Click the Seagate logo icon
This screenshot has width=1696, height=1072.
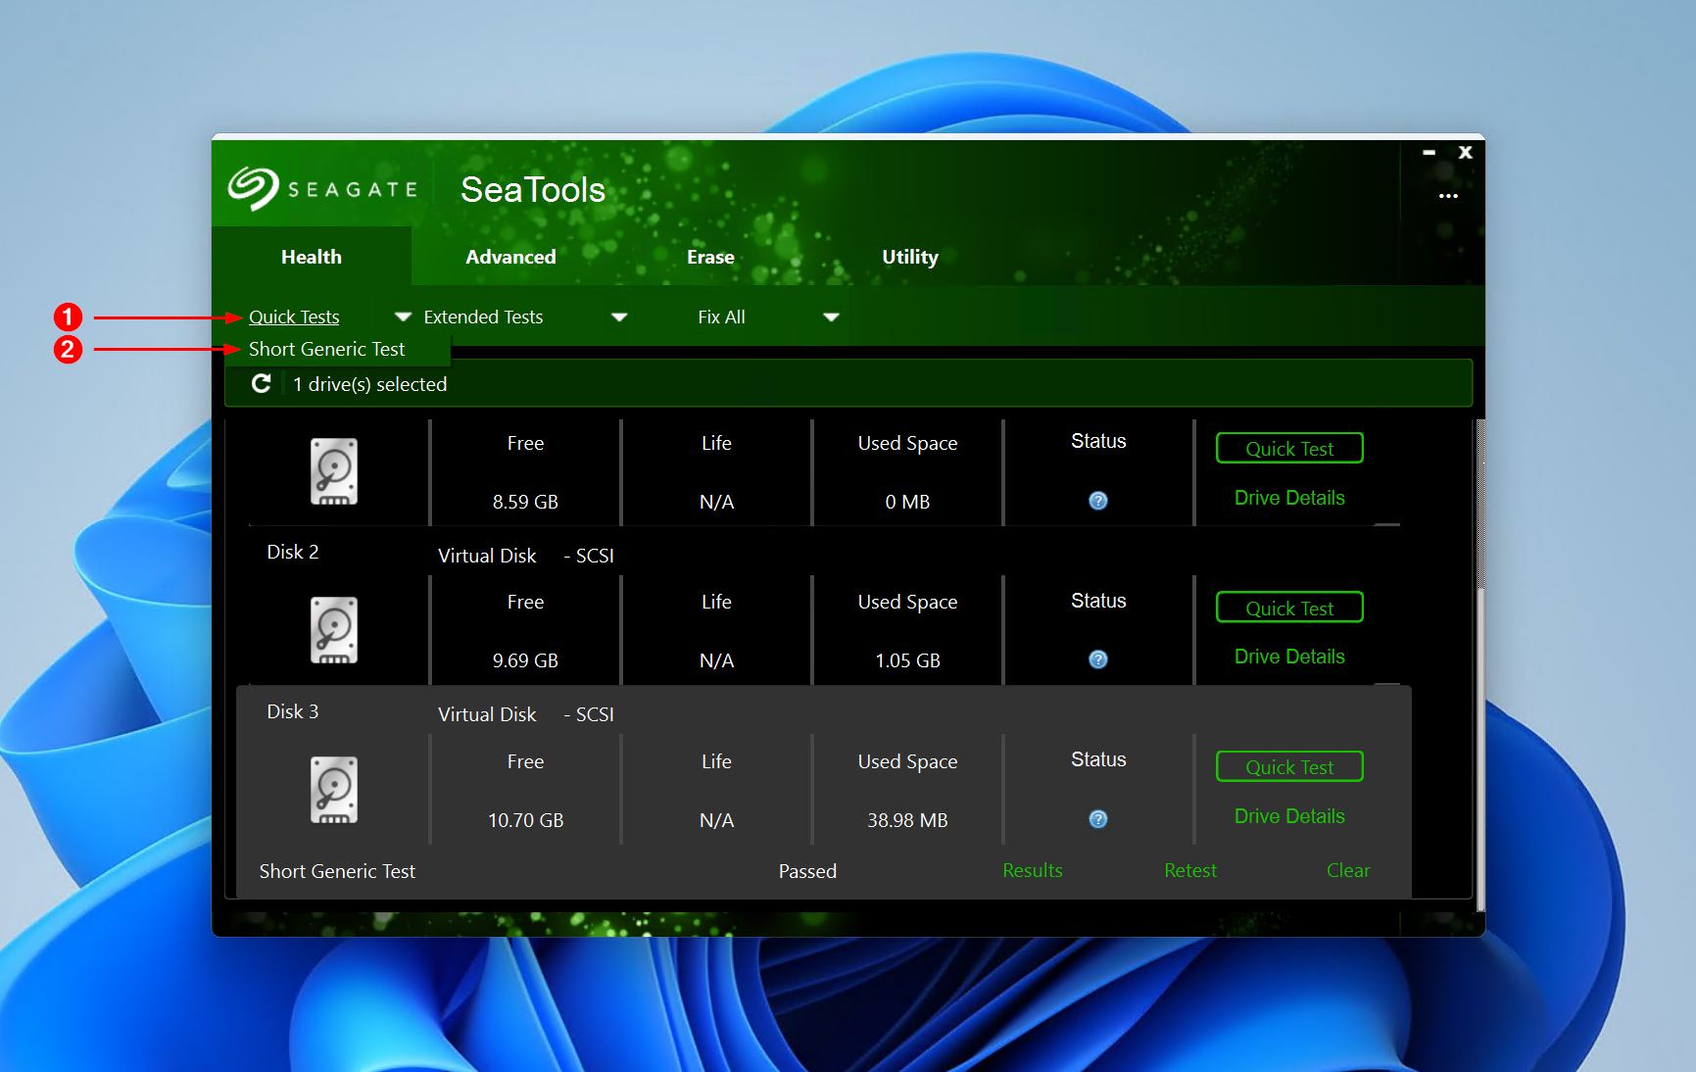[x=253, y=188]
